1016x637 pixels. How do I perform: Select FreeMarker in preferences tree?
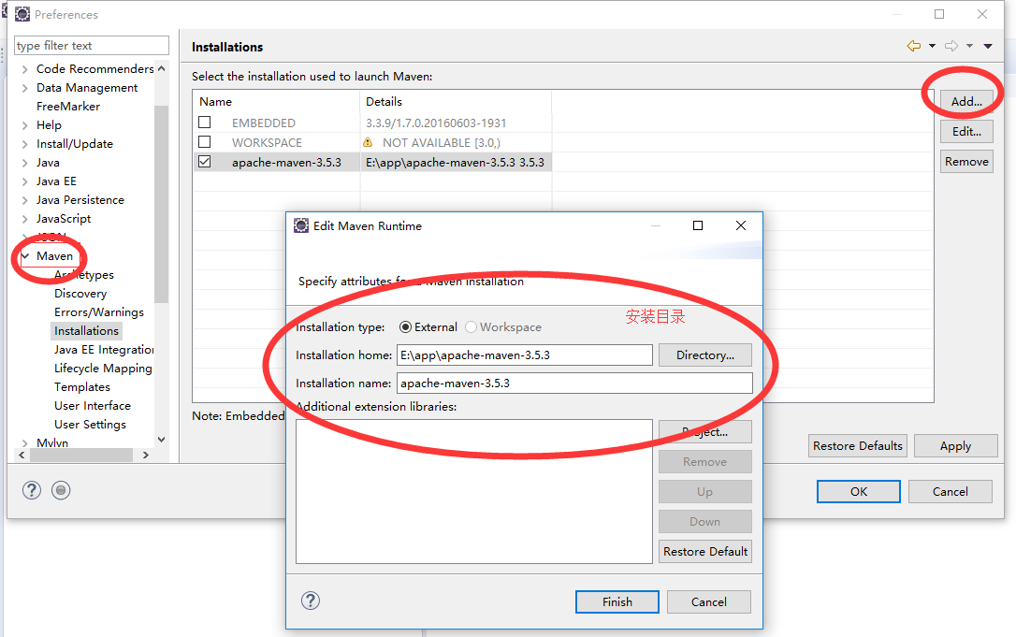point(68,107)
